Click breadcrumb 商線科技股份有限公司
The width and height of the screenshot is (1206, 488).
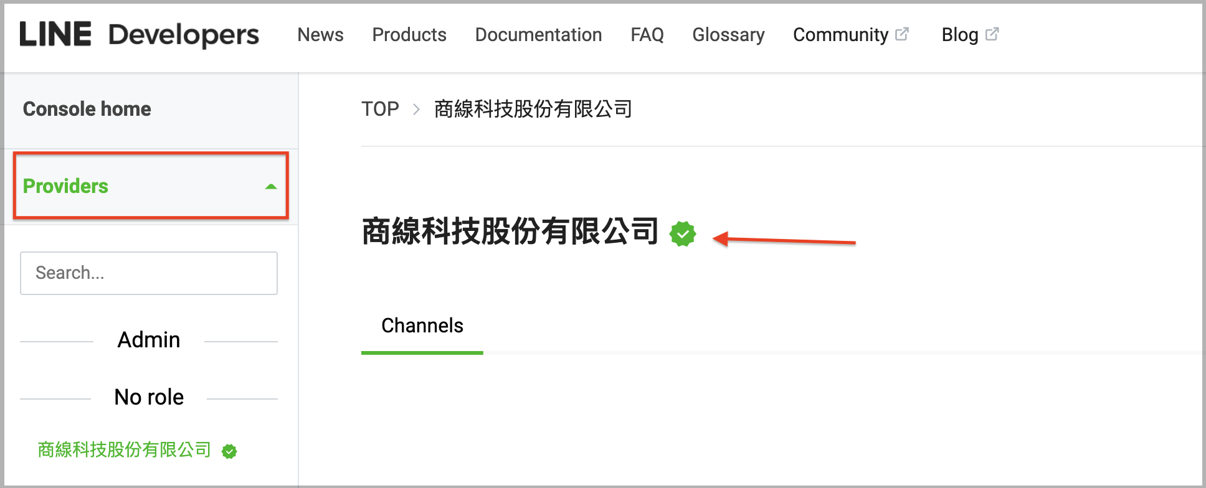coord(533,109)
